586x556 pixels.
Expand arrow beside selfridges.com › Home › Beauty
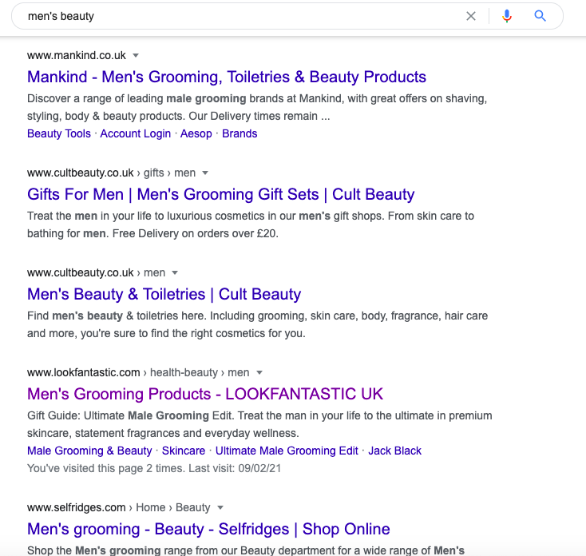click(x=220, y=507)
